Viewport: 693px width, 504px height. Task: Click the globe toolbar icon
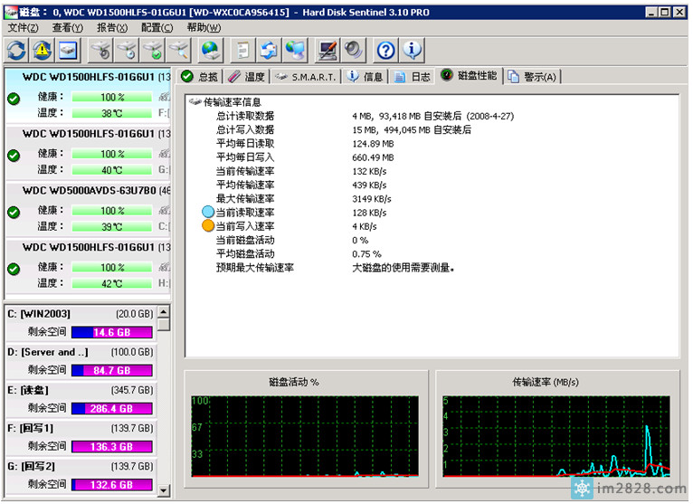(x=212, y=50)
